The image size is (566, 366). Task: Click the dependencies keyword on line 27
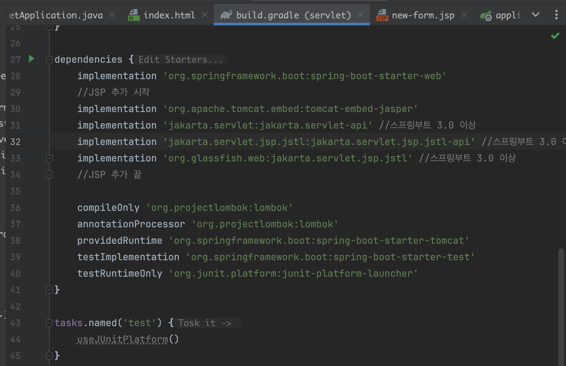click(x=89, y=60)
